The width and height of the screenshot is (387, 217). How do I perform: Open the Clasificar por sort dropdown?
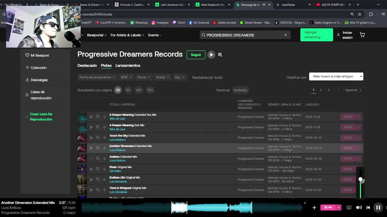click(x=336, y=76)
